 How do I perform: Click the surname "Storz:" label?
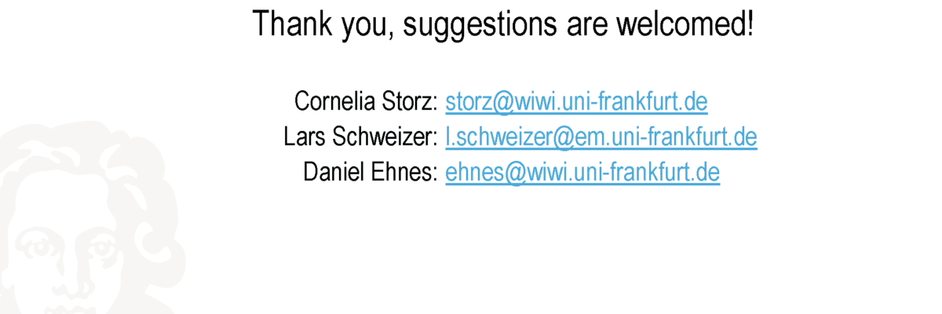point(411,101)
